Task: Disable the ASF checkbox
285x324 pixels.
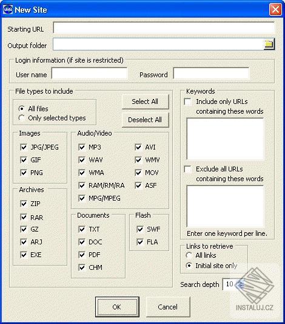Action: coord(138,185)
